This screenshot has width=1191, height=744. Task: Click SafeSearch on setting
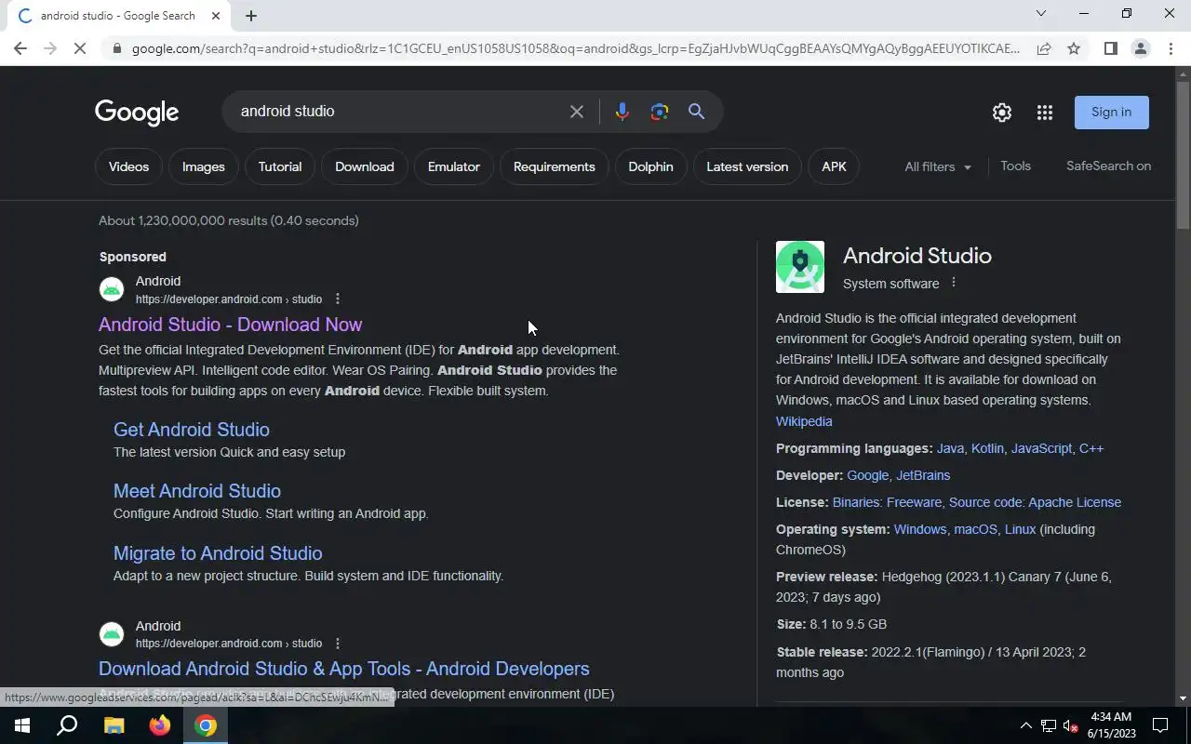tap(1108, 166)
